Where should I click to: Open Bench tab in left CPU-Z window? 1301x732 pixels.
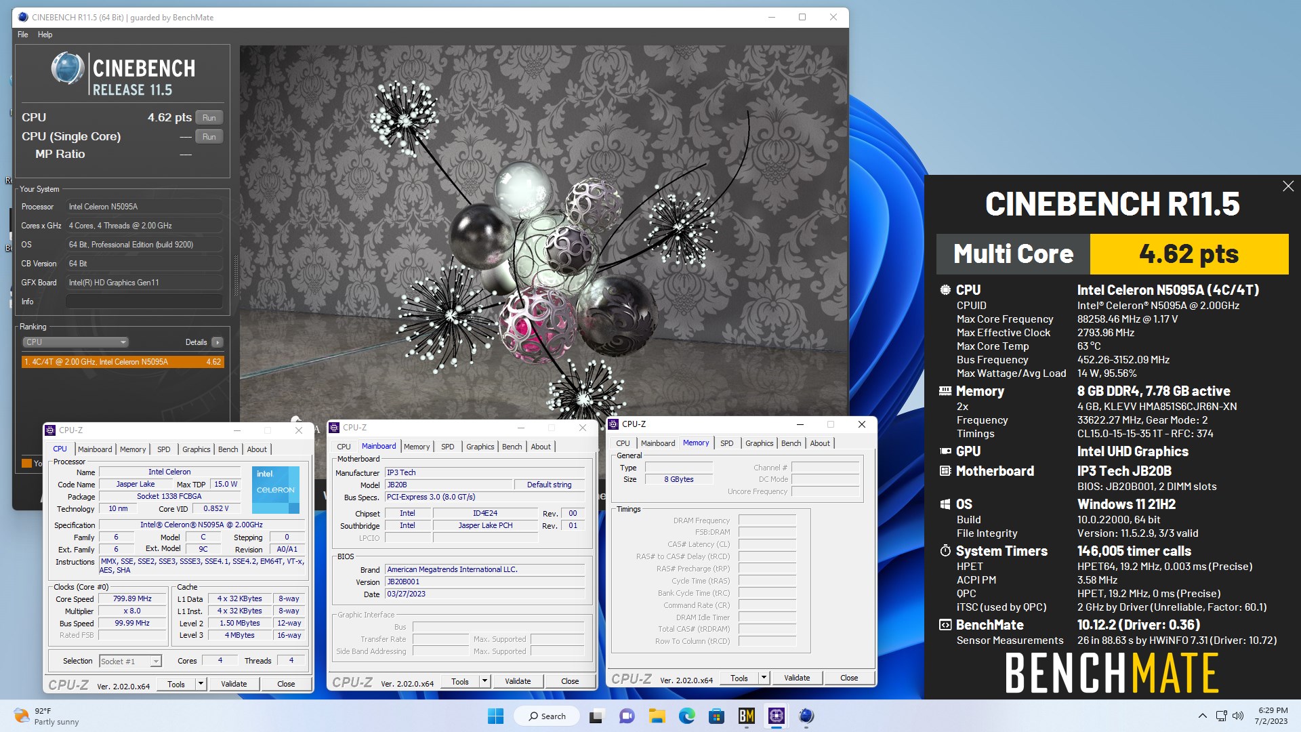(x=228, y=449)
